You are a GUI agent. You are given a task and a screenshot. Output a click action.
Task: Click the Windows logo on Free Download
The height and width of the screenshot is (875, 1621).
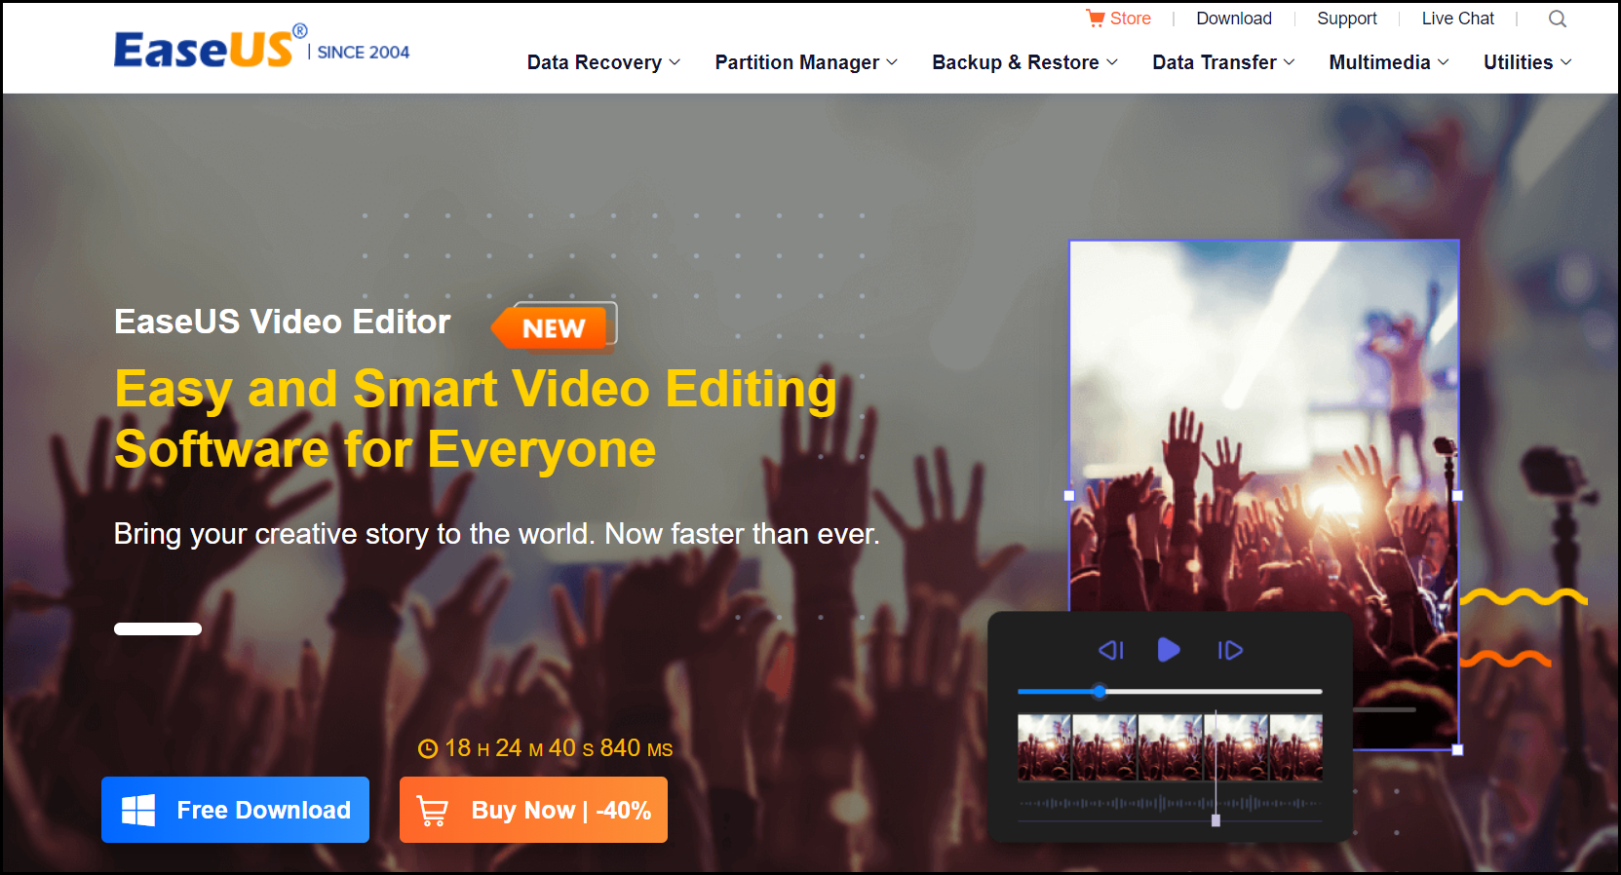[x=138, y=810]
